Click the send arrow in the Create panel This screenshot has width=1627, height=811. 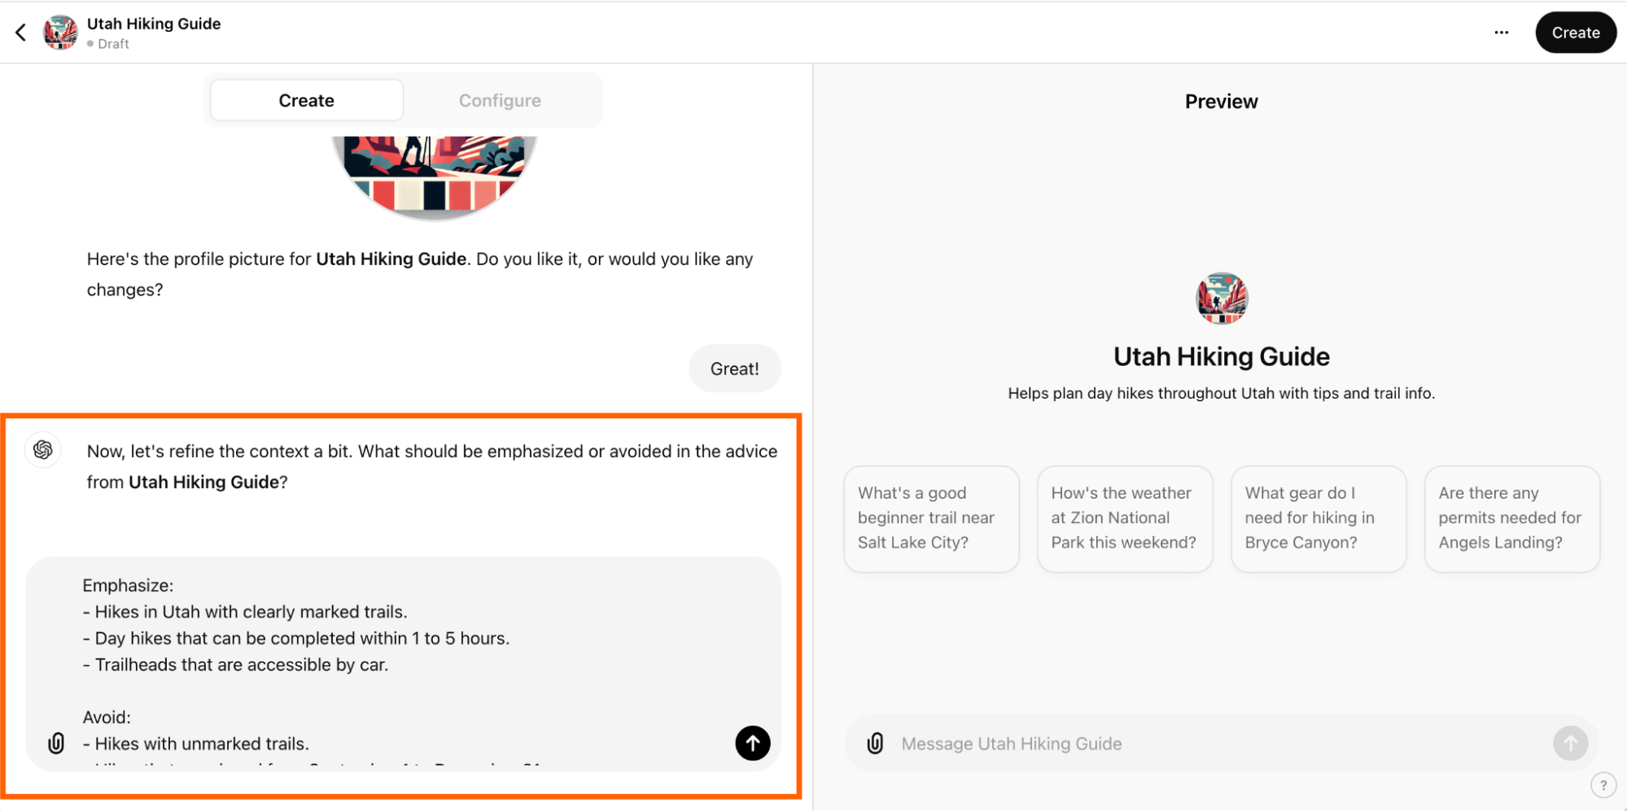click(752, 743)
